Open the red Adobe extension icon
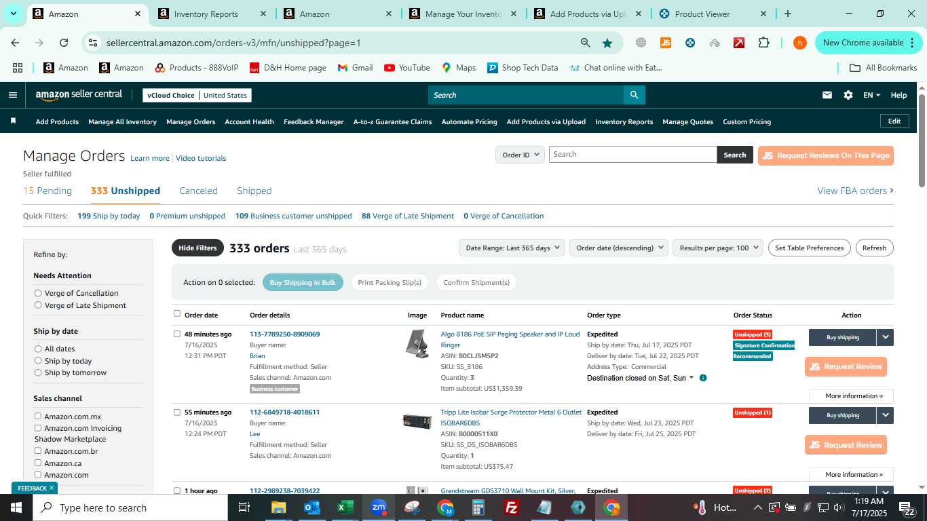The height and width of the screenshot is (521, 927). 739,43
